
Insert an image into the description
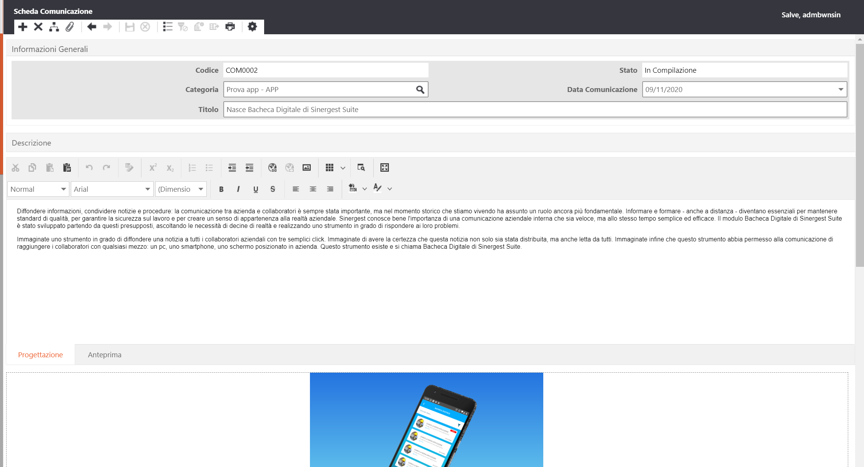306,167
